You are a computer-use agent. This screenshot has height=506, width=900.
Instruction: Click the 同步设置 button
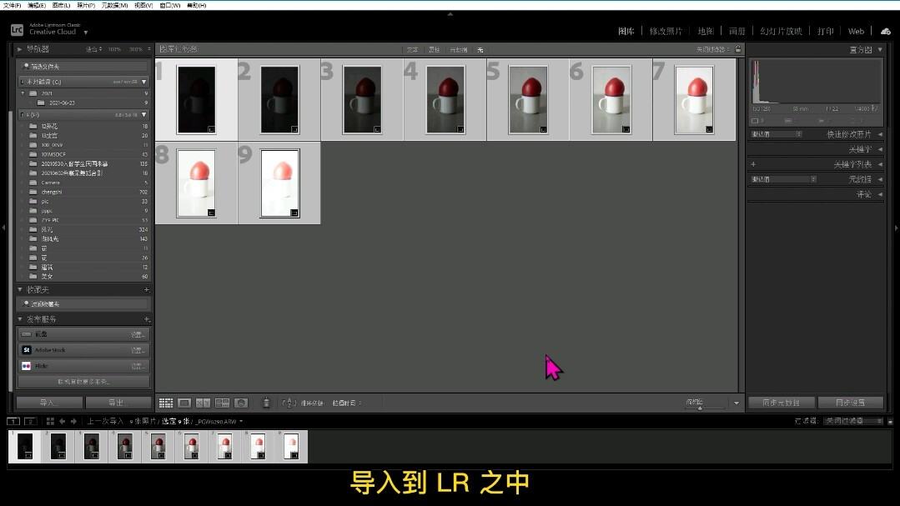[x=851, y=403]
